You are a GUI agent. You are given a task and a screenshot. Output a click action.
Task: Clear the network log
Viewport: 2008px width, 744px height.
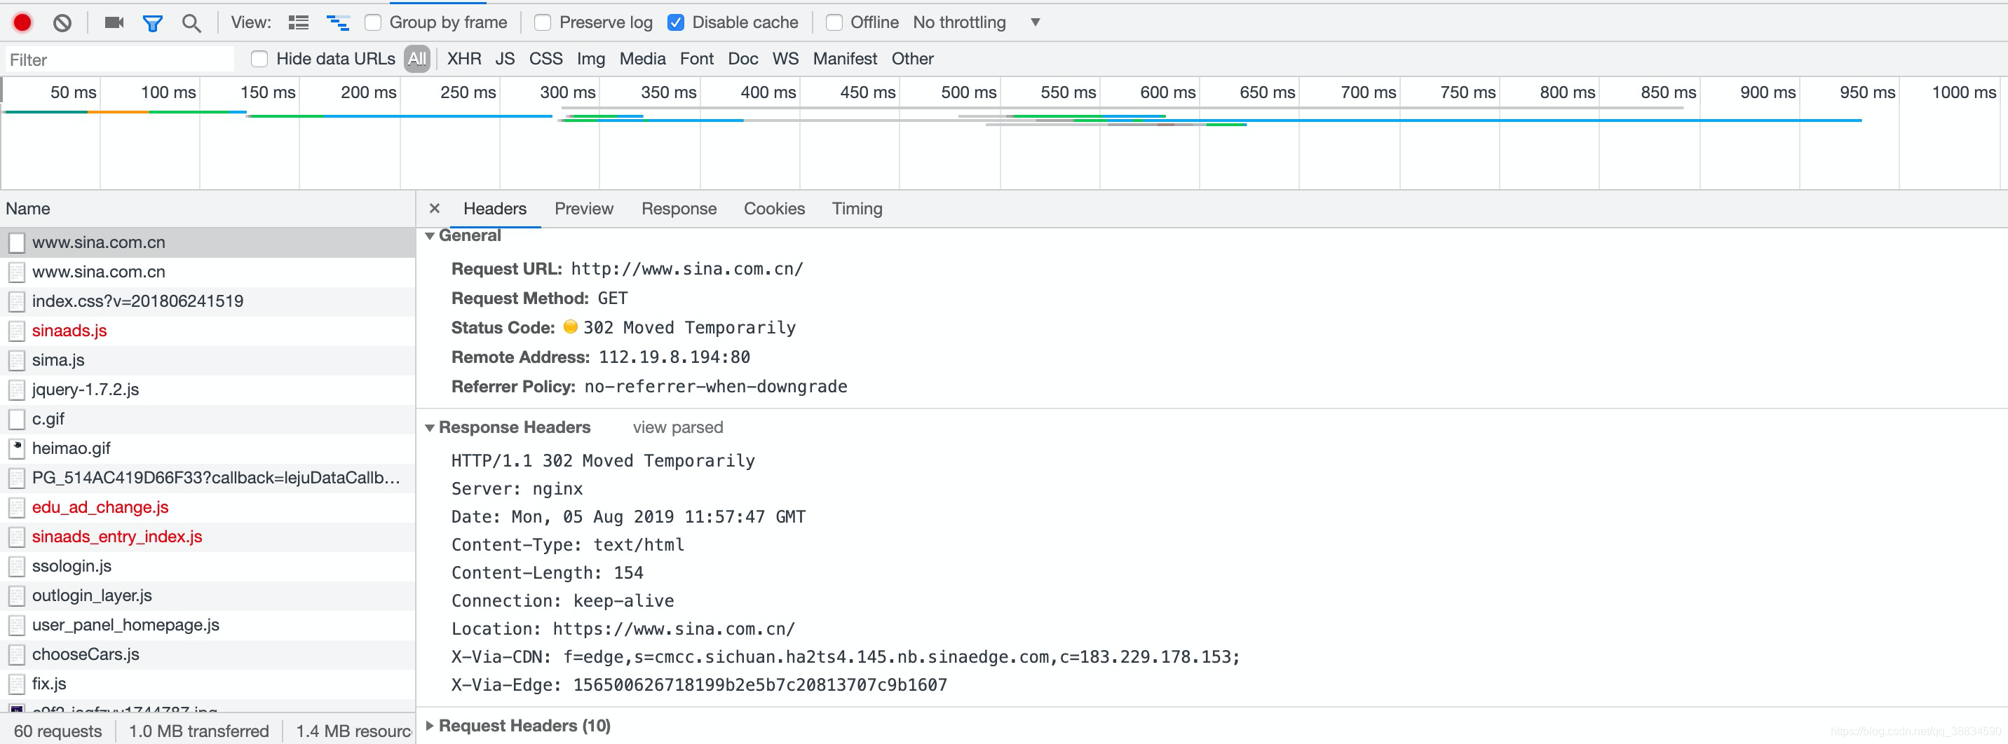point(62,22)
